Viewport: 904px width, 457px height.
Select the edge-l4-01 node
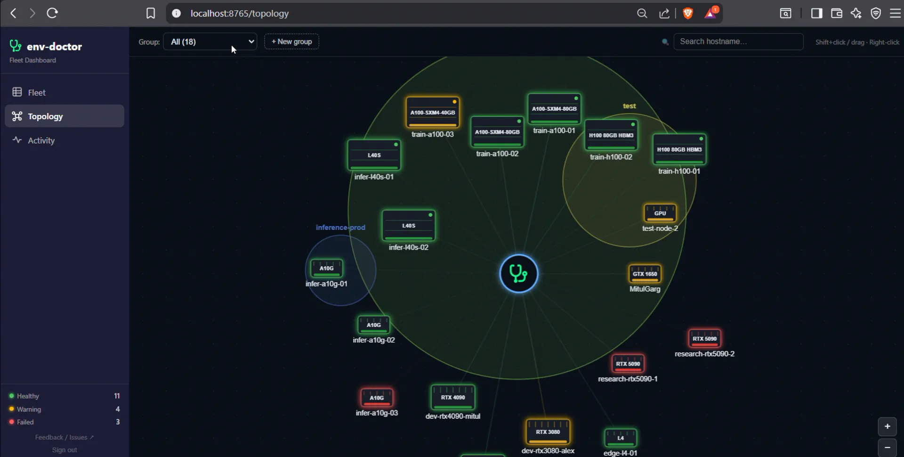(x=621, y=438)
